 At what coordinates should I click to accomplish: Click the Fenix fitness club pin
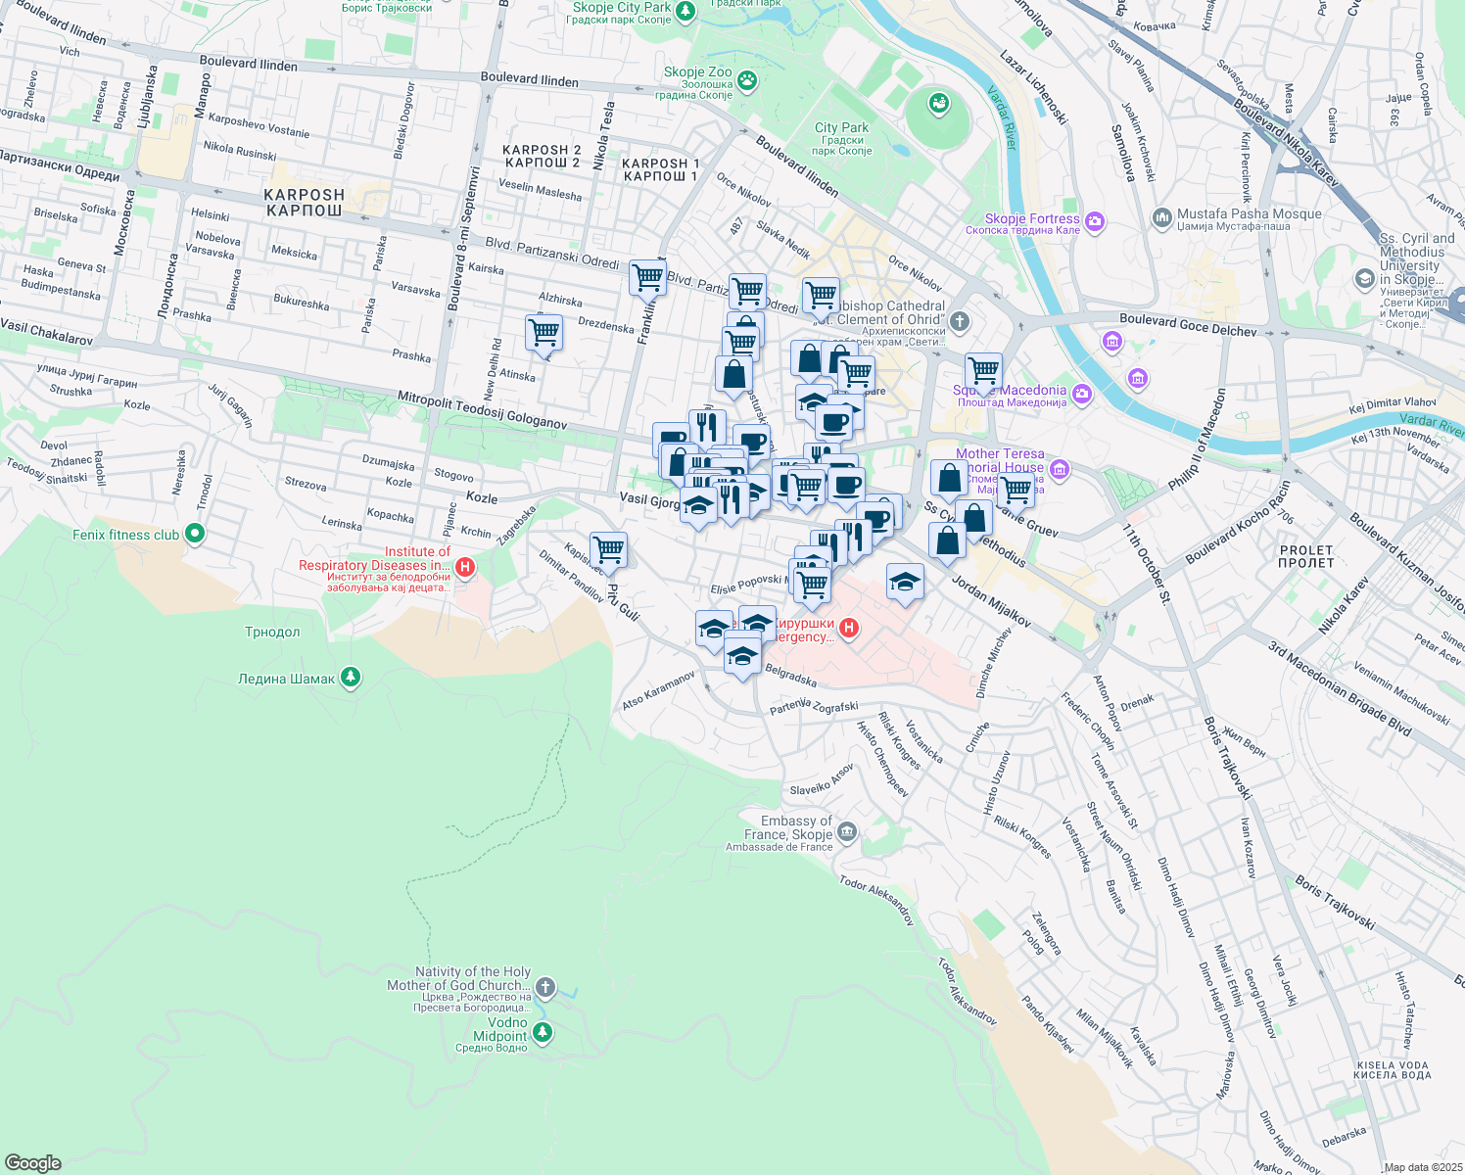click(x=195, y=534)
